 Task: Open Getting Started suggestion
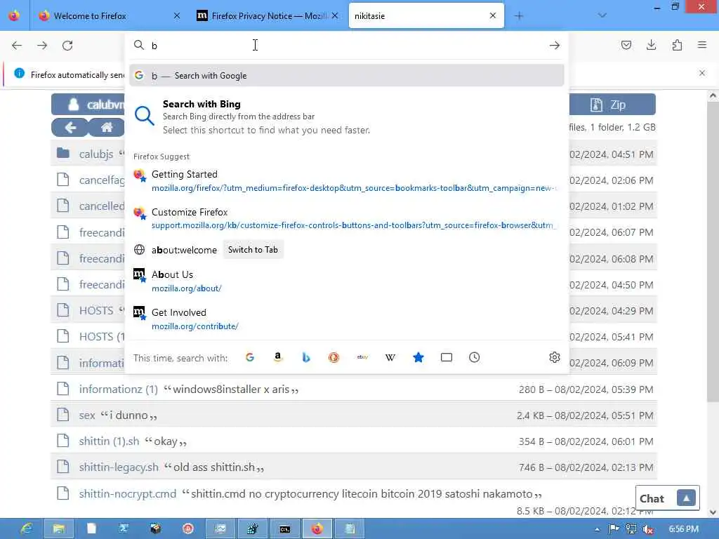coord(347,180)
